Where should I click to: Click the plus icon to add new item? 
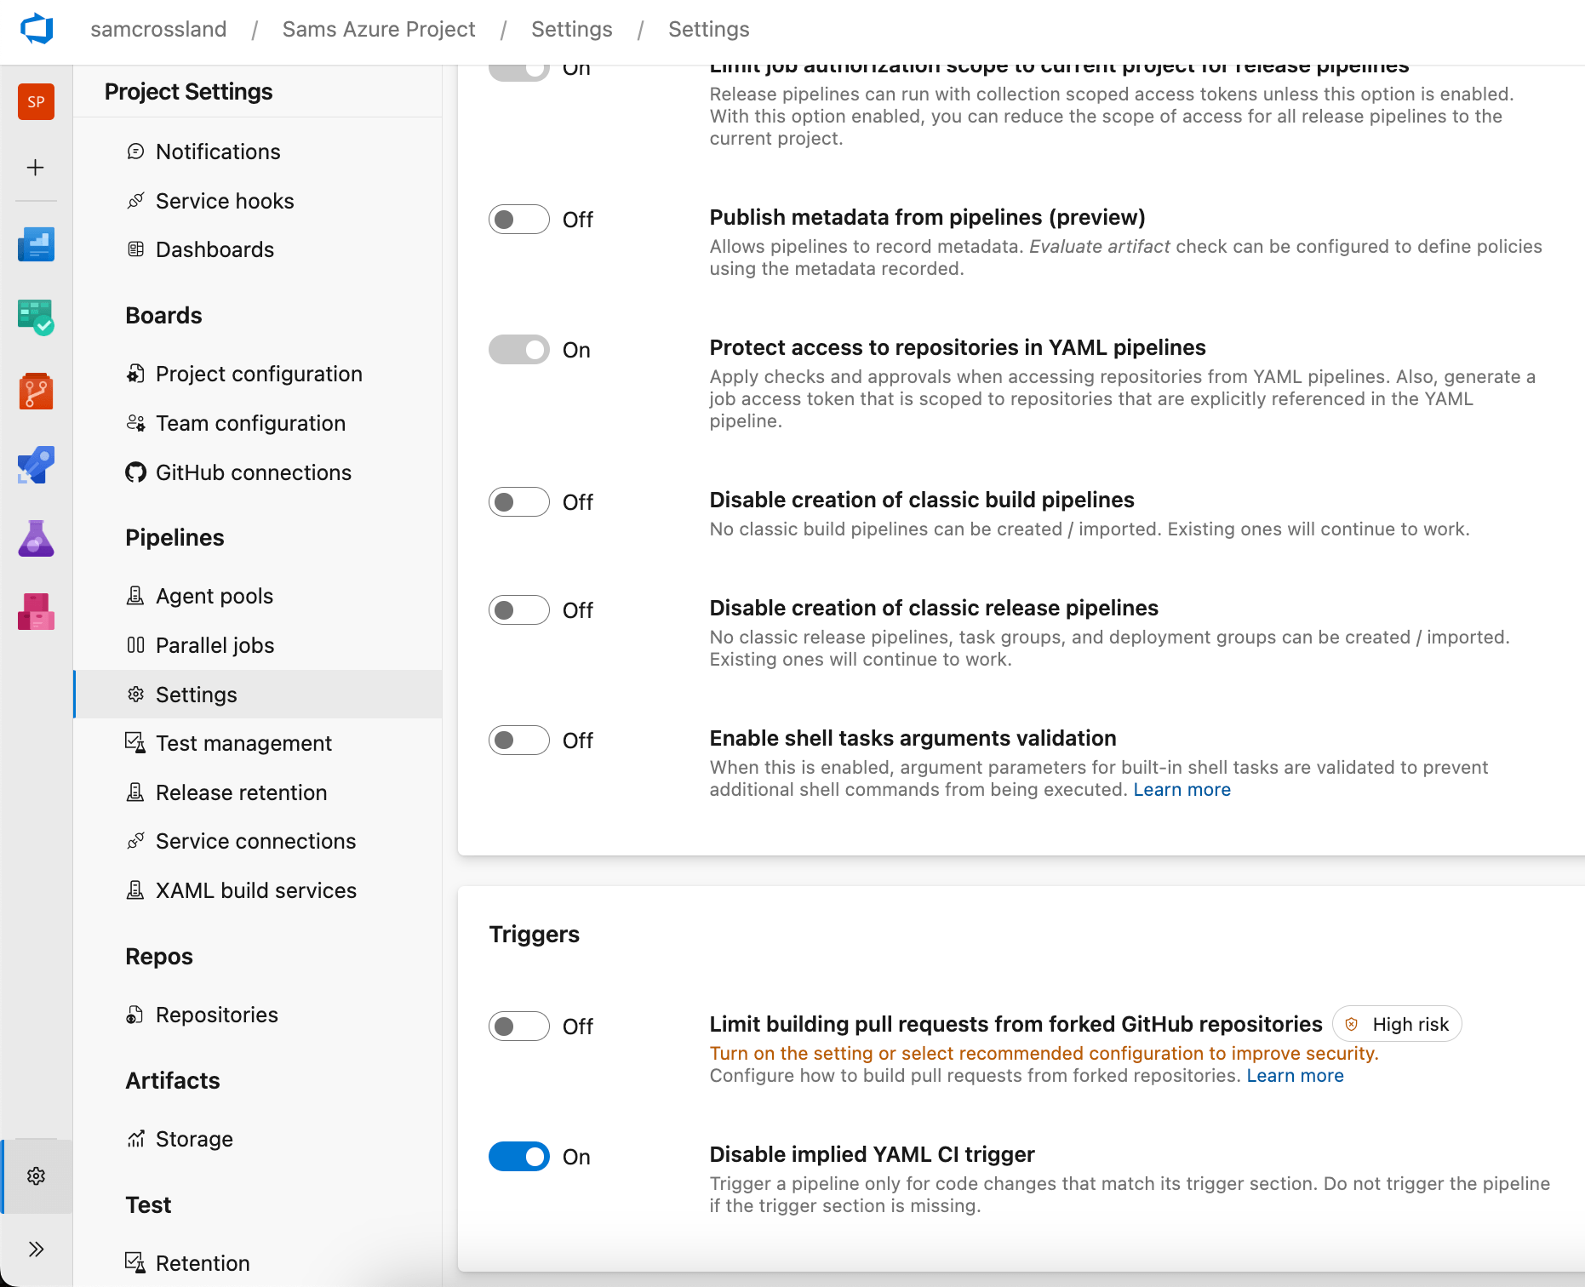[x=36, y=168]
